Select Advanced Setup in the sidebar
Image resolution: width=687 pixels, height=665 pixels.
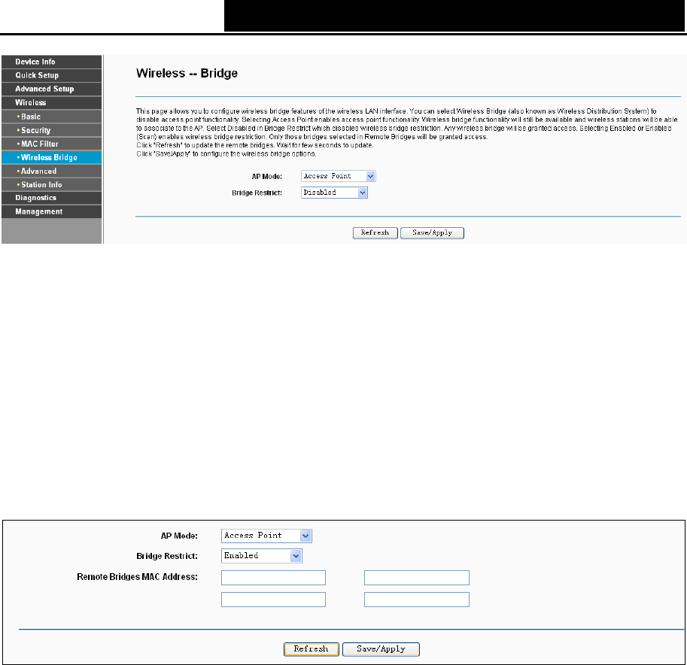[x=51, y=89]
